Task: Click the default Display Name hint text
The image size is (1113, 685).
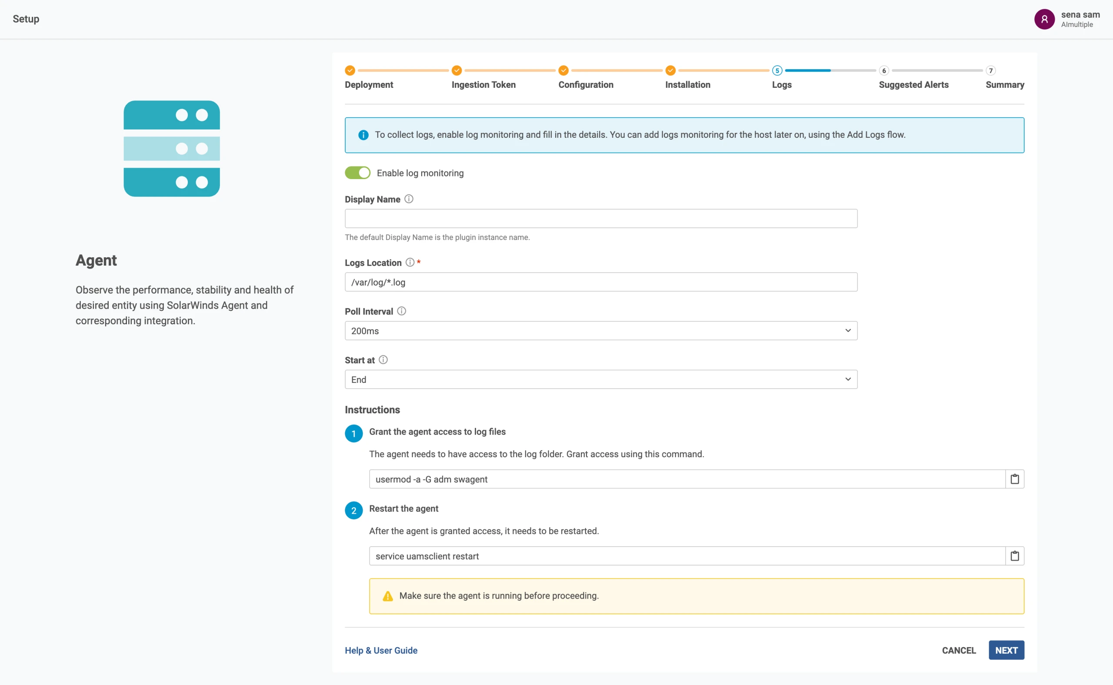Action: pyautogui.click(x=437, y=237)
